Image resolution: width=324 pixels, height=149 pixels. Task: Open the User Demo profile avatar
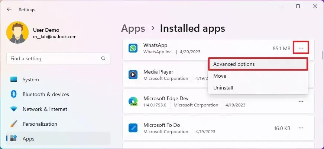click(17, 33)
